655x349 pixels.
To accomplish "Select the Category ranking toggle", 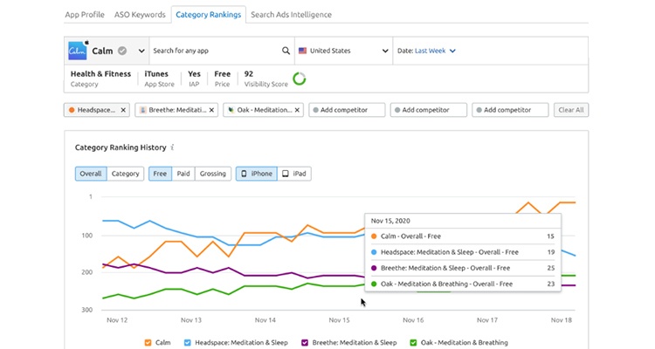I will [125, 174].
